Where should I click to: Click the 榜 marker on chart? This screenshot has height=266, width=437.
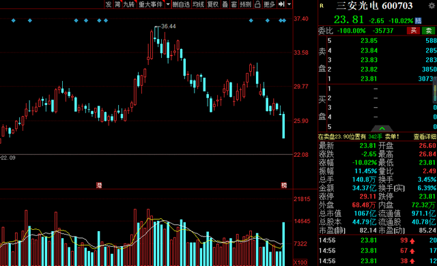[284, 186]
